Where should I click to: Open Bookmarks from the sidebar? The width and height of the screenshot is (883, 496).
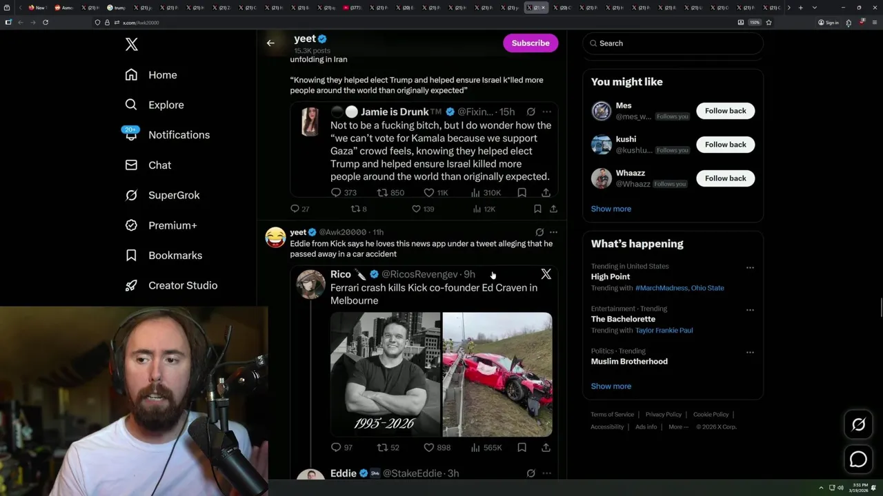point(163,256)
